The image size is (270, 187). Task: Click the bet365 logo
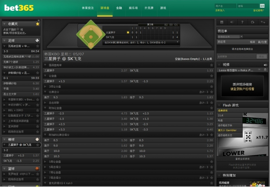click(x=19, y=8)
